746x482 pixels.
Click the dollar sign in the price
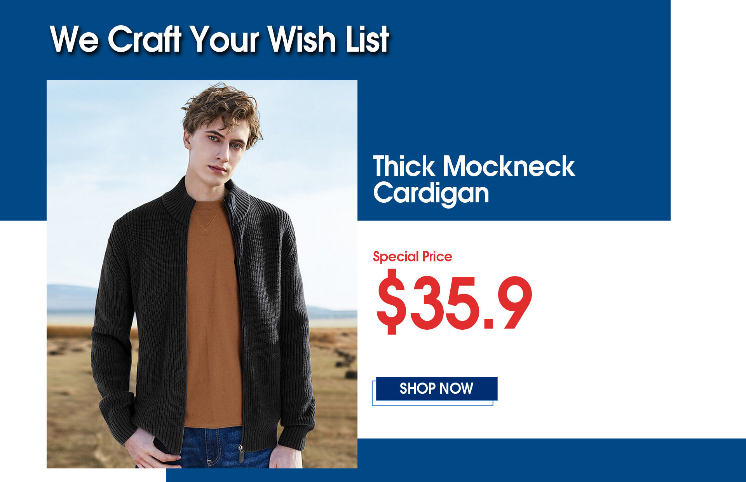coord(392,302)
